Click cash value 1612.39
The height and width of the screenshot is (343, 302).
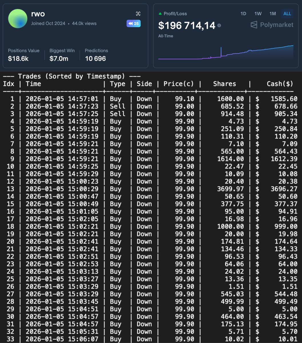coord(284,159)
